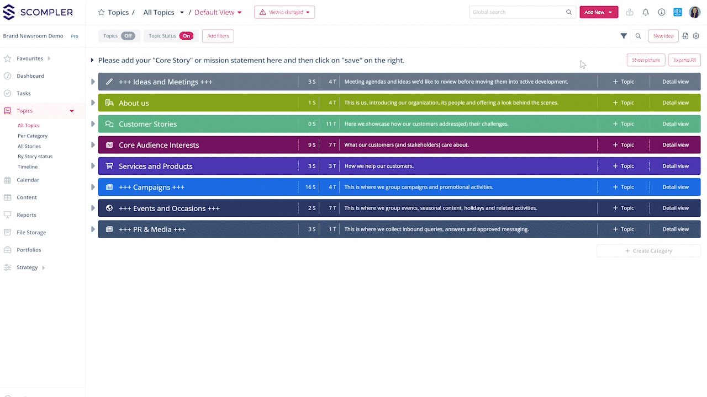Select the Content section in the sidebar
The height and width of the screenshot is (397, 707).
point(26,197)
